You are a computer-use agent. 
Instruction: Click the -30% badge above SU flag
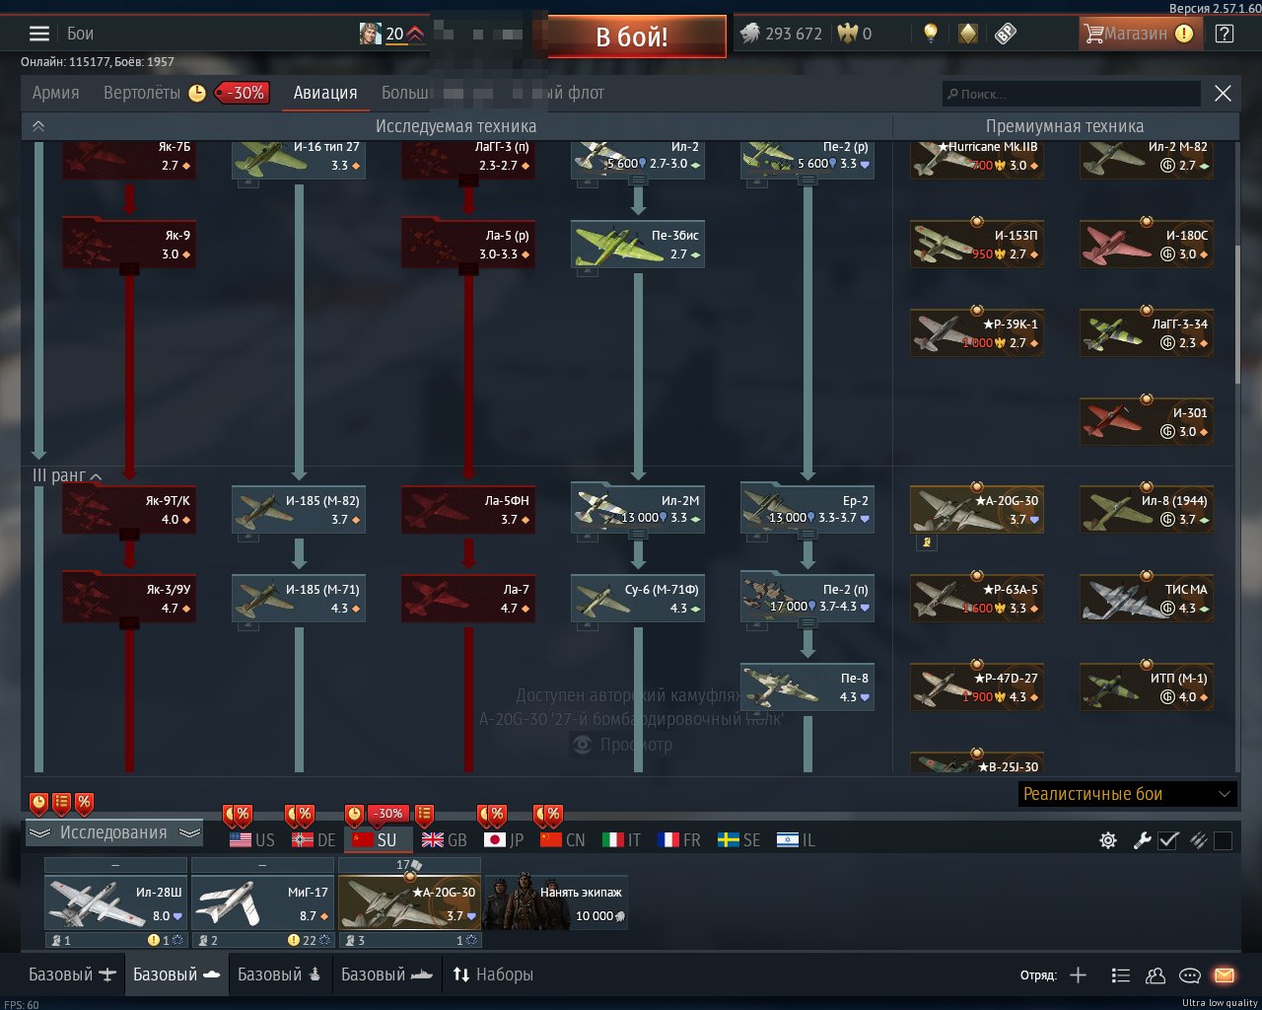coord(389,815)
